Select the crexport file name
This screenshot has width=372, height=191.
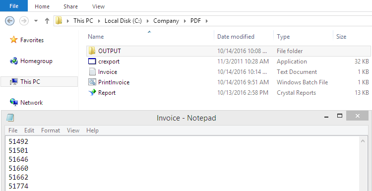109,62
